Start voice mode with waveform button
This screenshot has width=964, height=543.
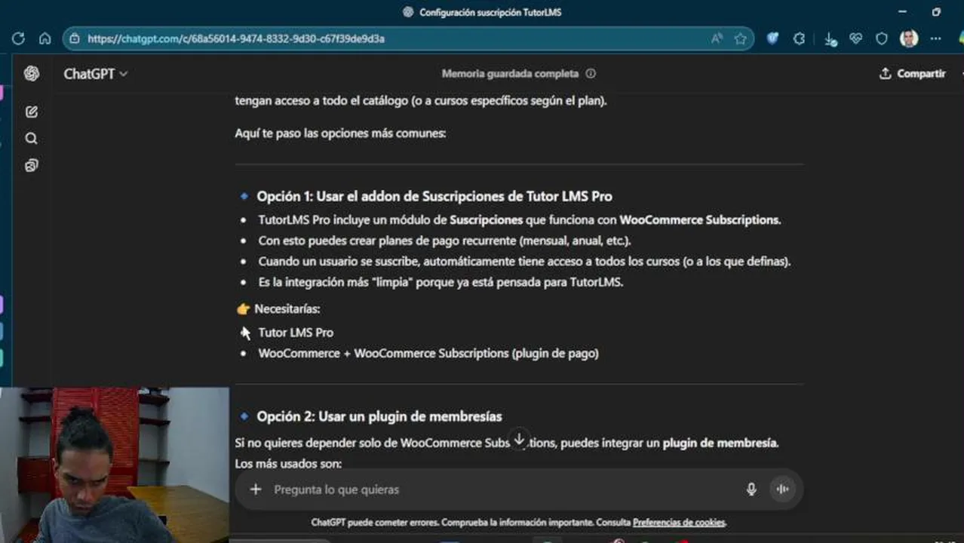coord(782,489)
